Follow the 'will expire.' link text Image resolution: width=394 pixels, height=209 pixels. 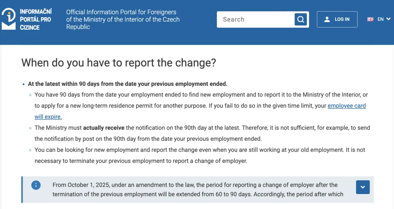tap(48, 117)
